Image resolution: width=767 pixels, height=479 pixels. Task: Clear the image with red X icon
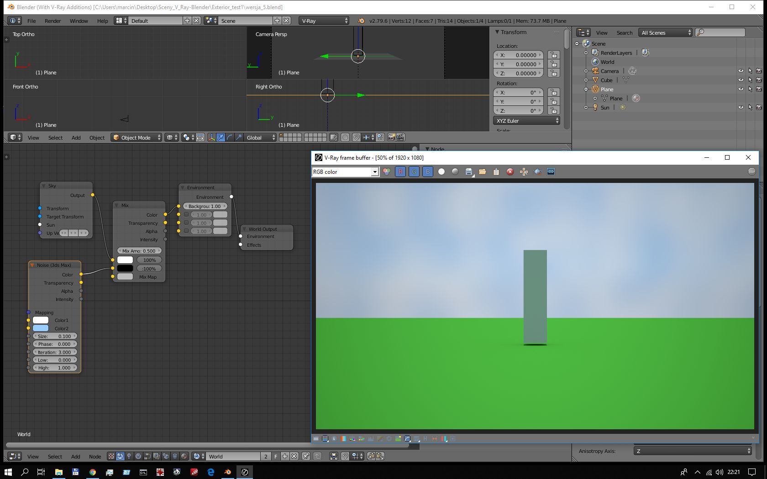click(510, 172)
